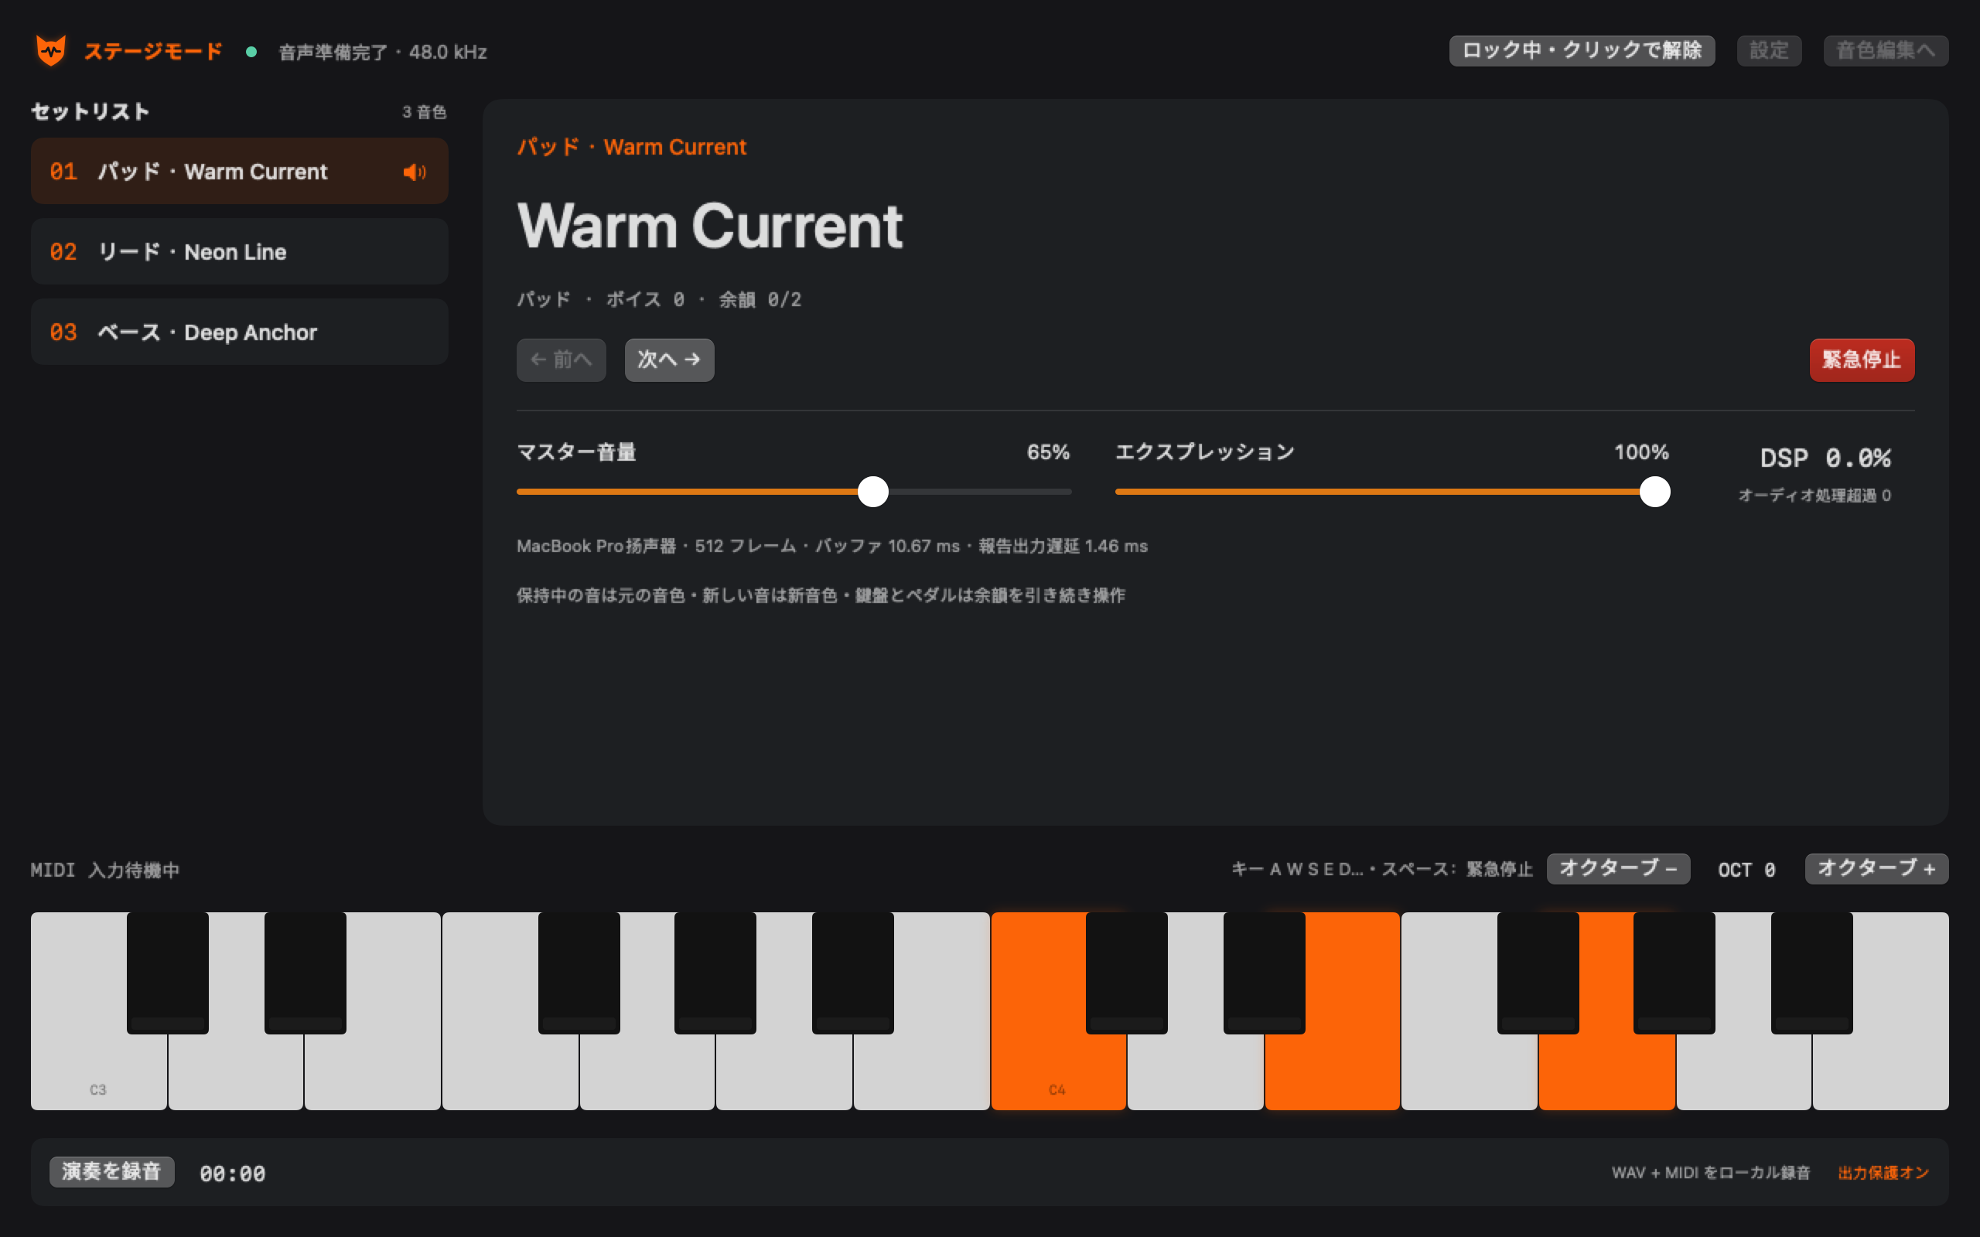Click the 出力保護オン output protection label

(x=1883, y=1172)
